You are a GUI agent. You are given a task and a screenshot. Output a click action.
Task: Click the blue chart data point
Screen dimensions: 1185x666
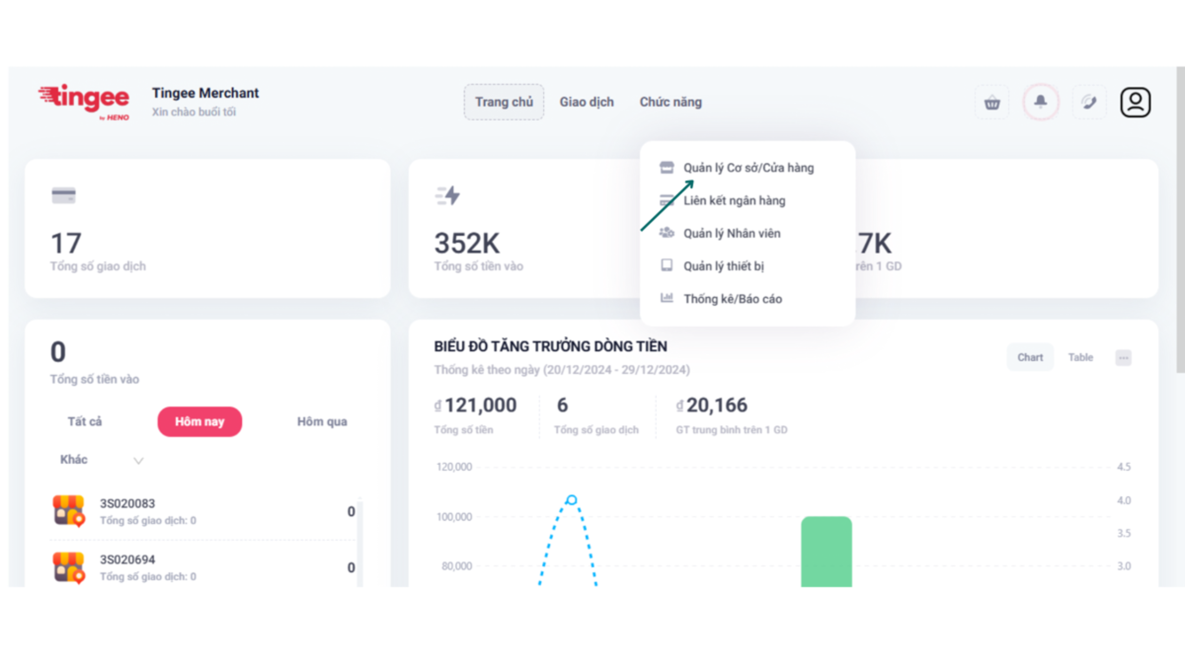[x=571, y=500]
